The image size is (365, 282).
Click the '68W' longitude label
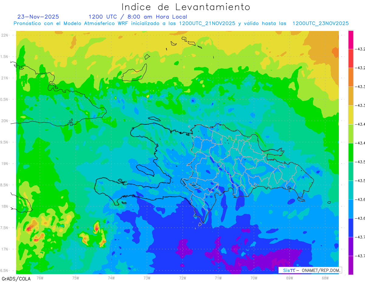coord(325,278)
